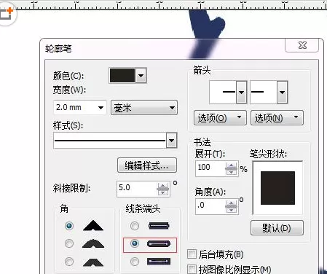Click the round corner shape icon
The width and height of the screenshot is (327, 274).
click(x=93, y=243)
